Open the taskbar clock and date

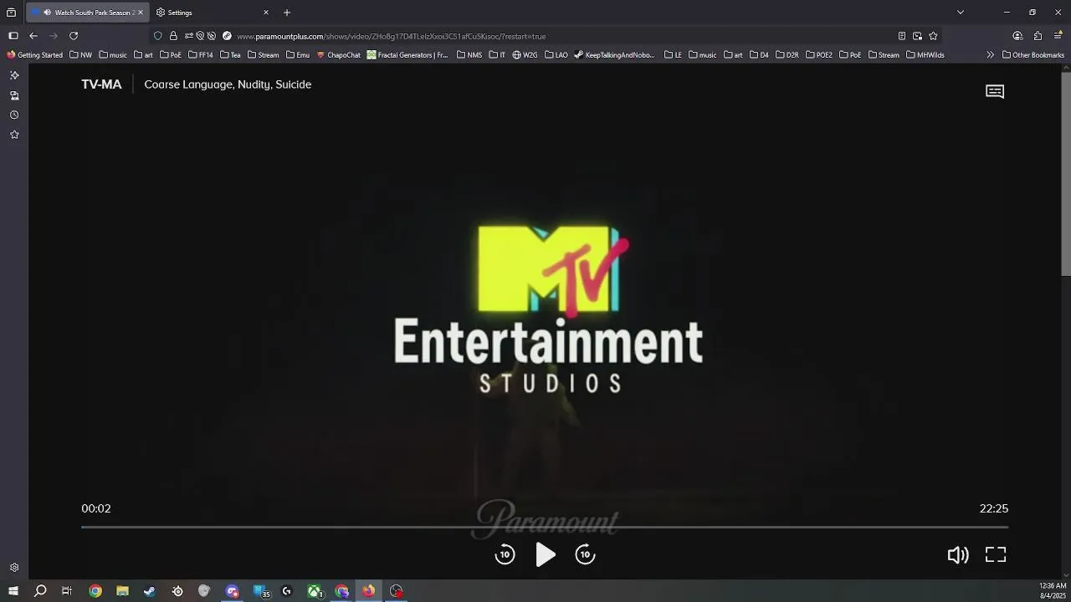(x=1053, y=591)
